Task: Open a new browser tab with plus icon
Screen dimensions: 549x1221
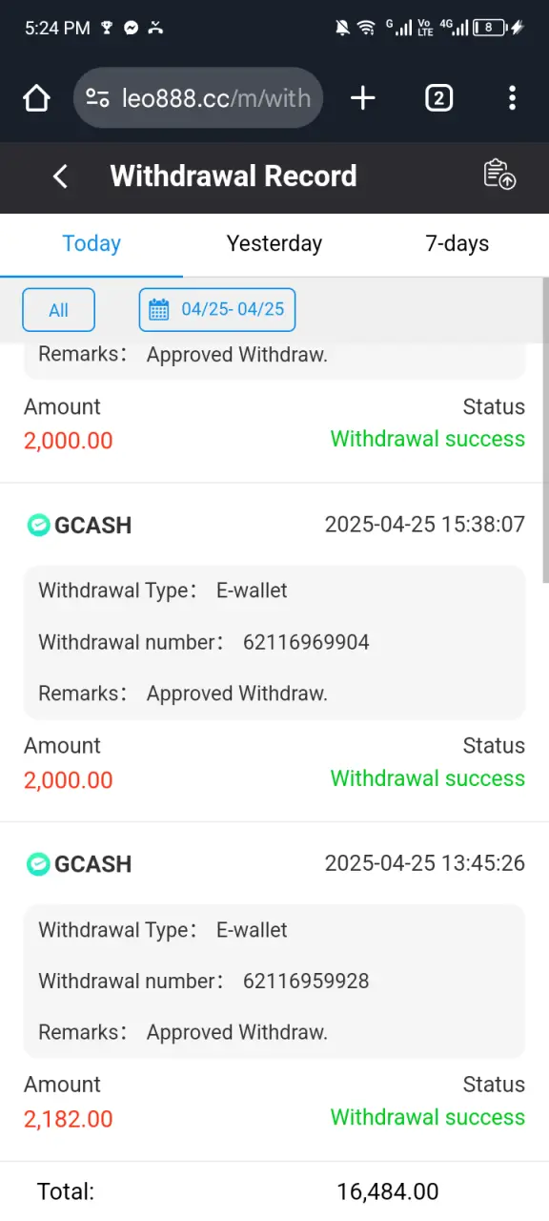Action: tap(363, 98)
